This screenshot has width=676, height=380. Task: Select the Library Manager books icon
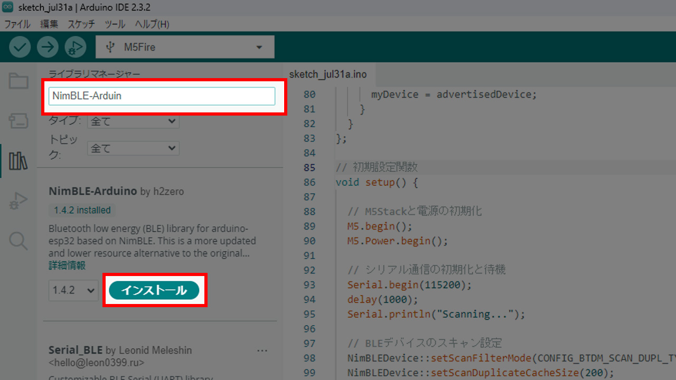click(18, 161)
